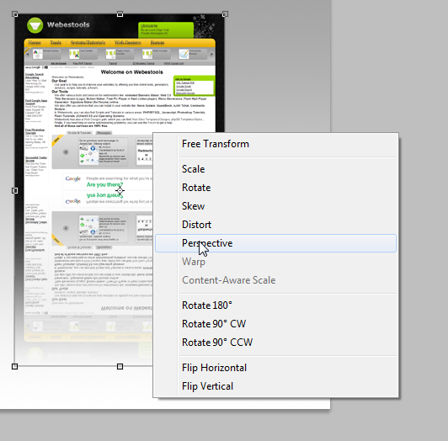Click the transform center reference point crosshair
This screenshot has width=448, height=441.
click(120, 190)
